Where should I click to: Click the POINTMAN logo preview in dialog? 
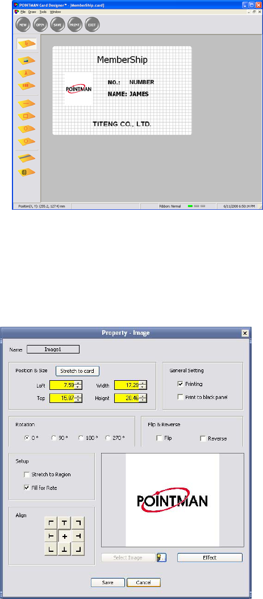(173, 500)
